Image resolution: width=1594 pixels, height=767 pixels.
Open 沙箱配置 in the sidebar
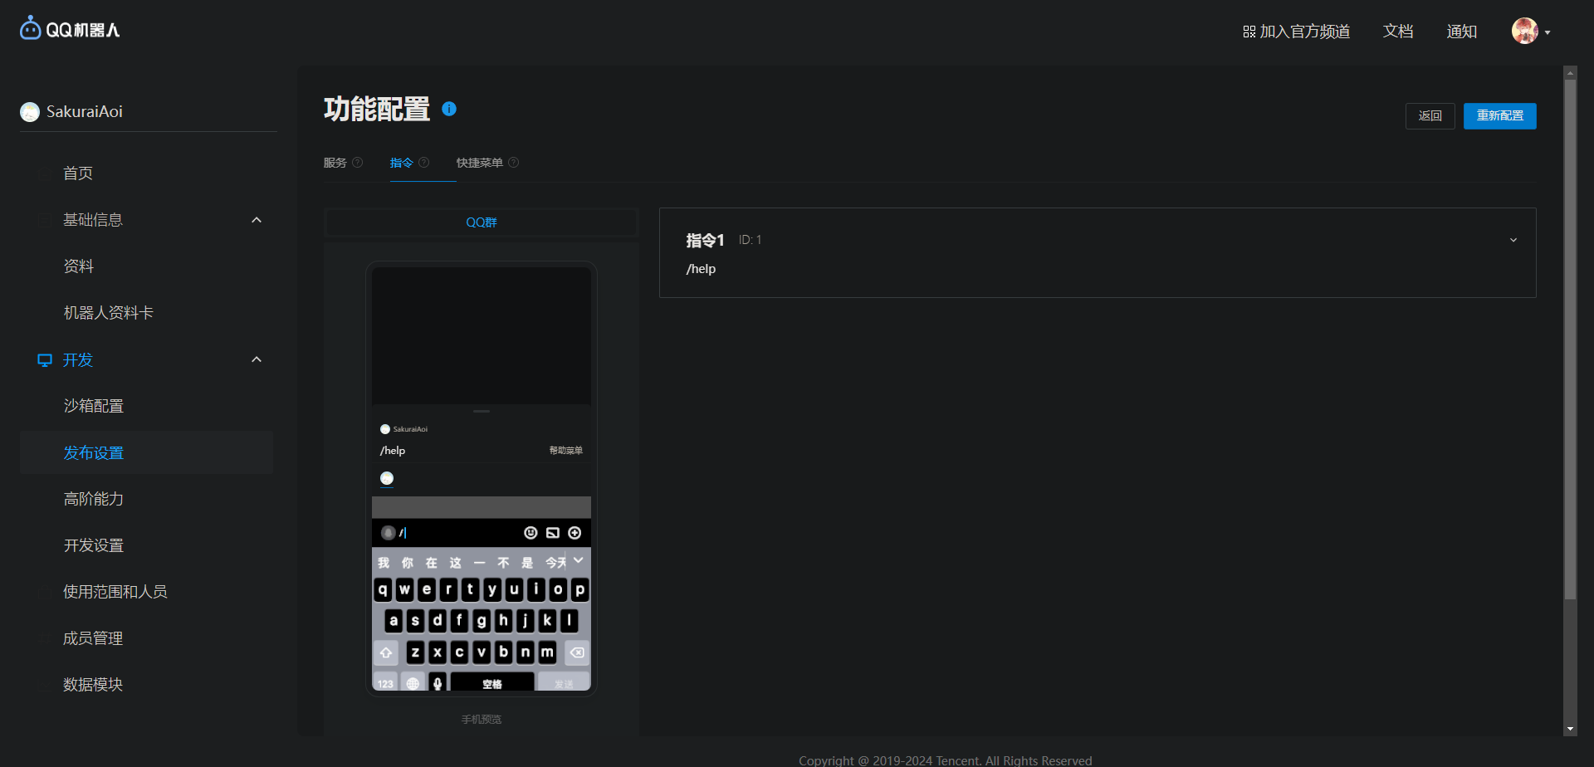(x=94, y=406)
